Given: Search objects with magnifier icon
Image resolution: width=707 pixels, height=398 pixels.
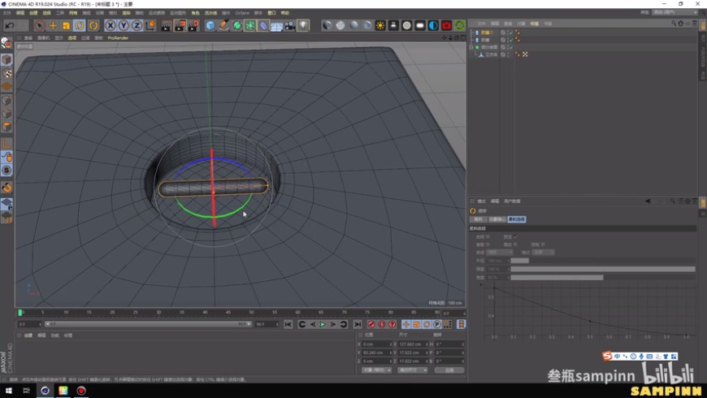Looking at the screenshot, I should [x=674, y=24].
